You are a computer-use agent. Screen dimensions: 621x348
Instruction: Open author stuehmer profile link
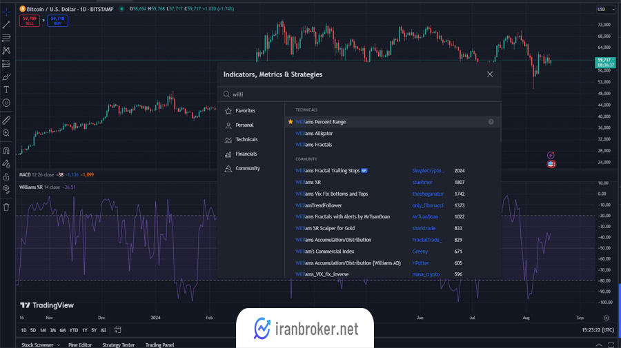[422, 183]
